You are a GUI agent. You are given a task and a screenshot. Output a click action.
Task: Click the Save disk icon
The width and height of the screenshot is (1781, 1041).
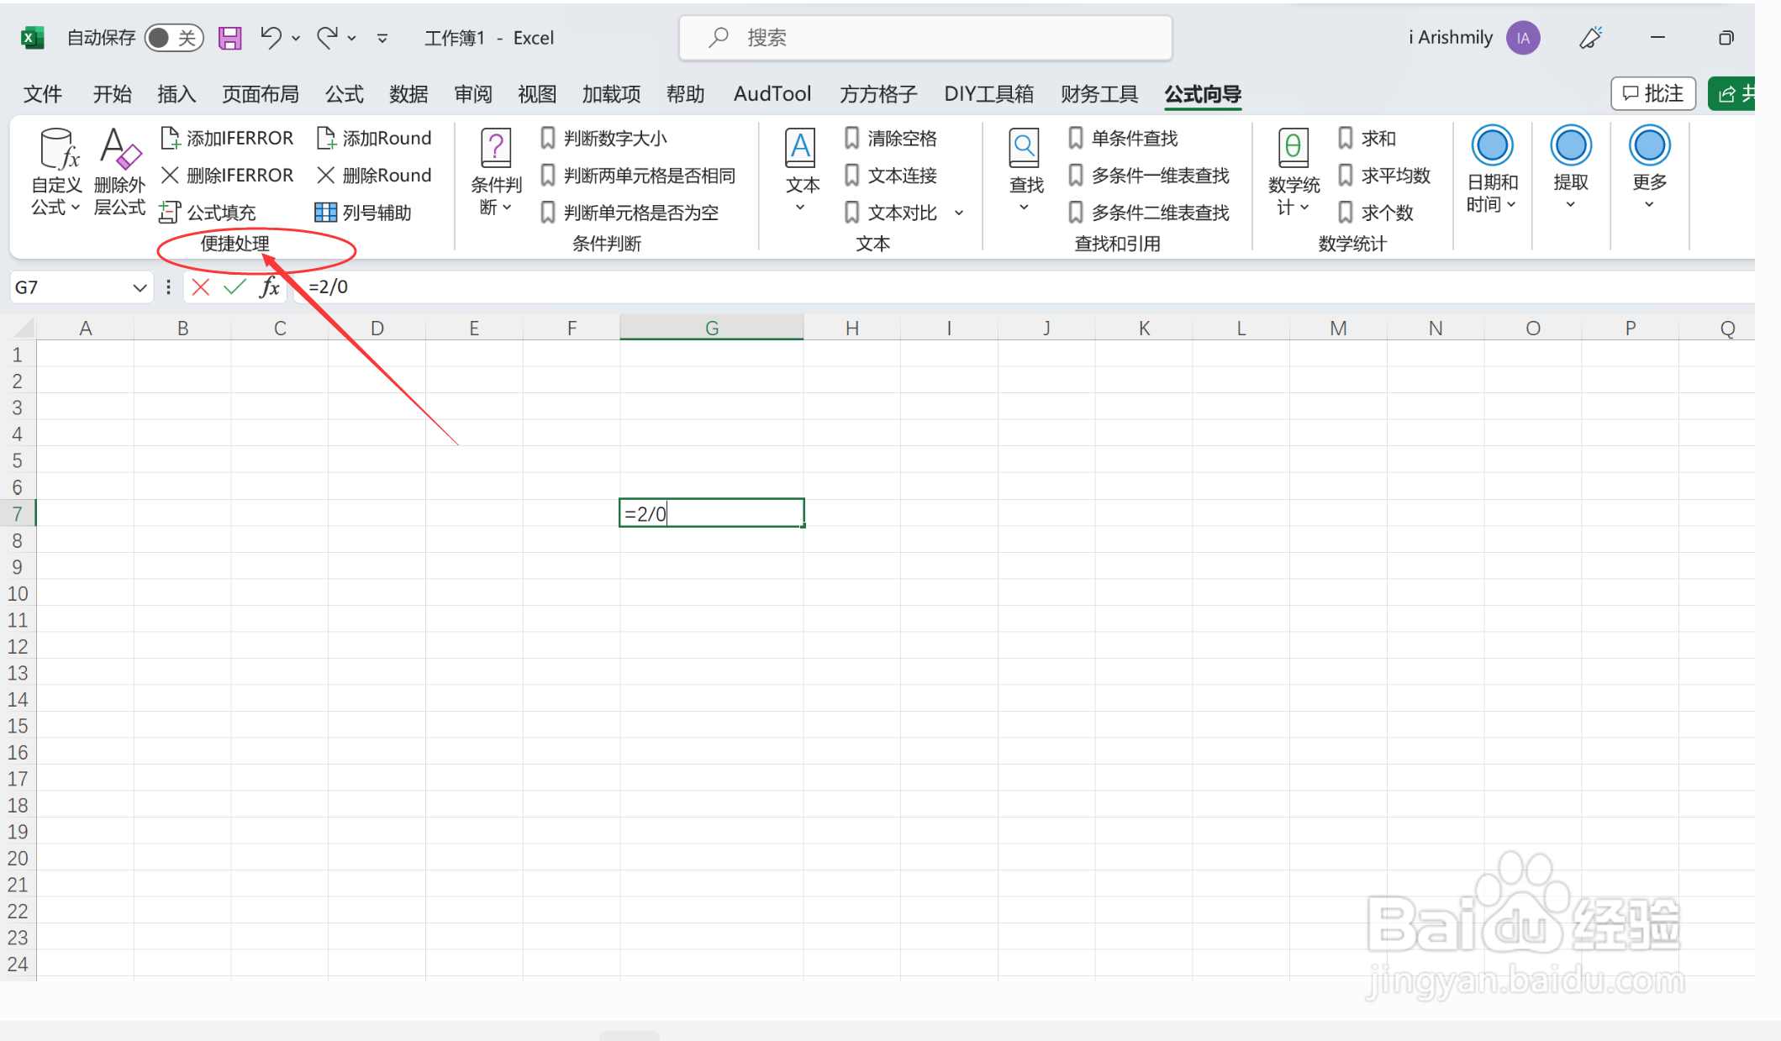[x=229, y=38]
